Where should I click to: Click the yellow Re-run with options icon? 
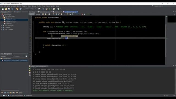coord(30,71)
